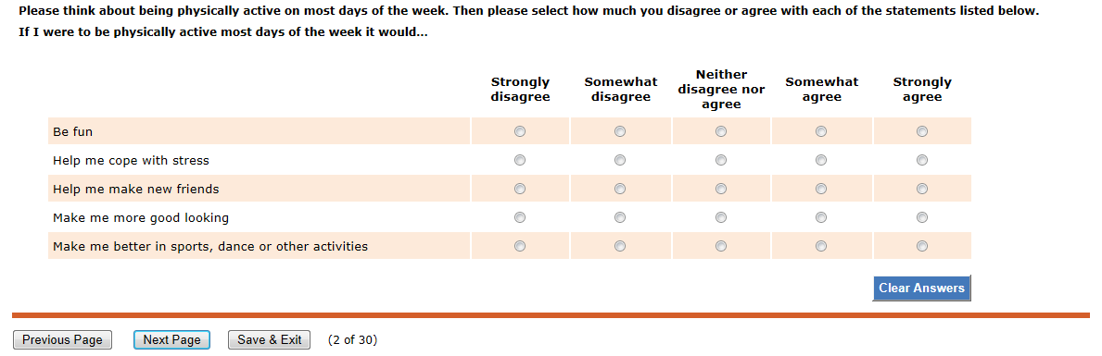Choose Somewhat agree for better in sports
The image size is (1102, 356).
click(x=821, y=246)
